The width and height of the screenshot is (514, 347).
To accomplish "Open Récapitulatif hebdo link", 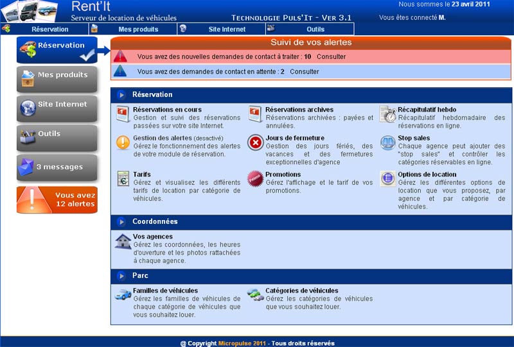I will pos(427,110).
